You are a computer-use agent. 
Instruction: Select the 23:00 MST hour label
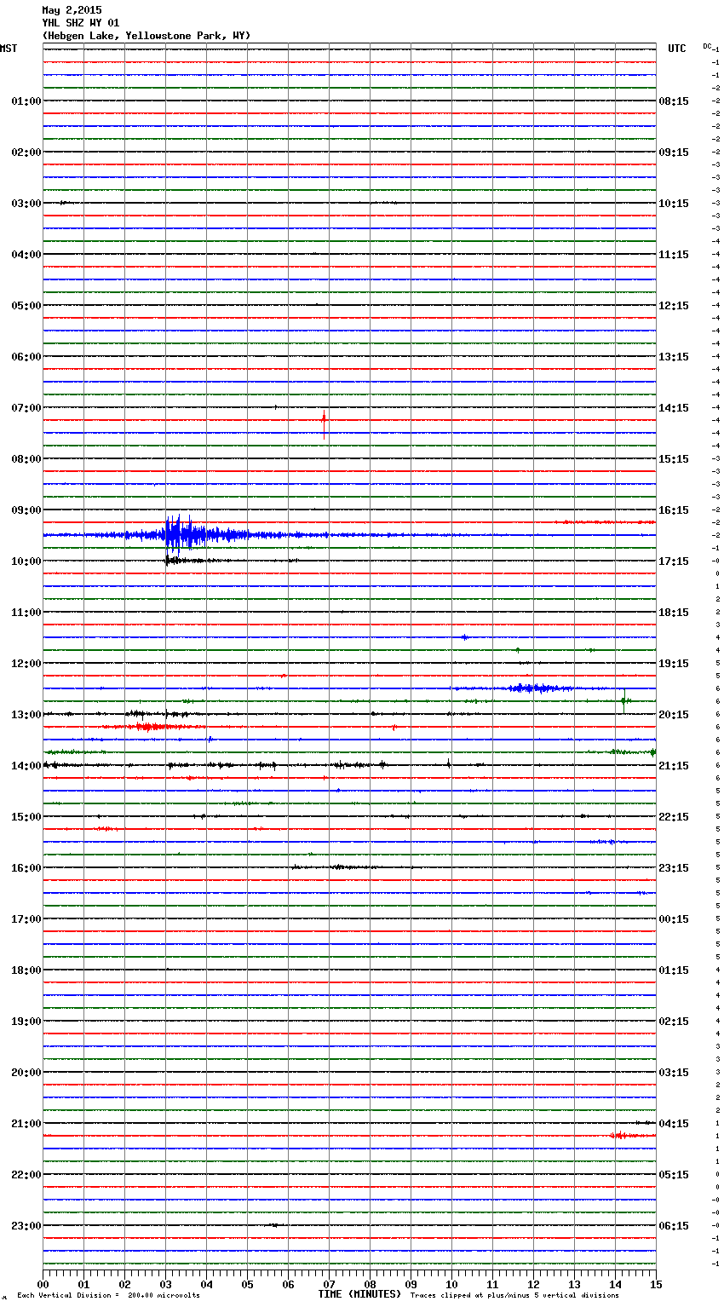(26, 1225)
